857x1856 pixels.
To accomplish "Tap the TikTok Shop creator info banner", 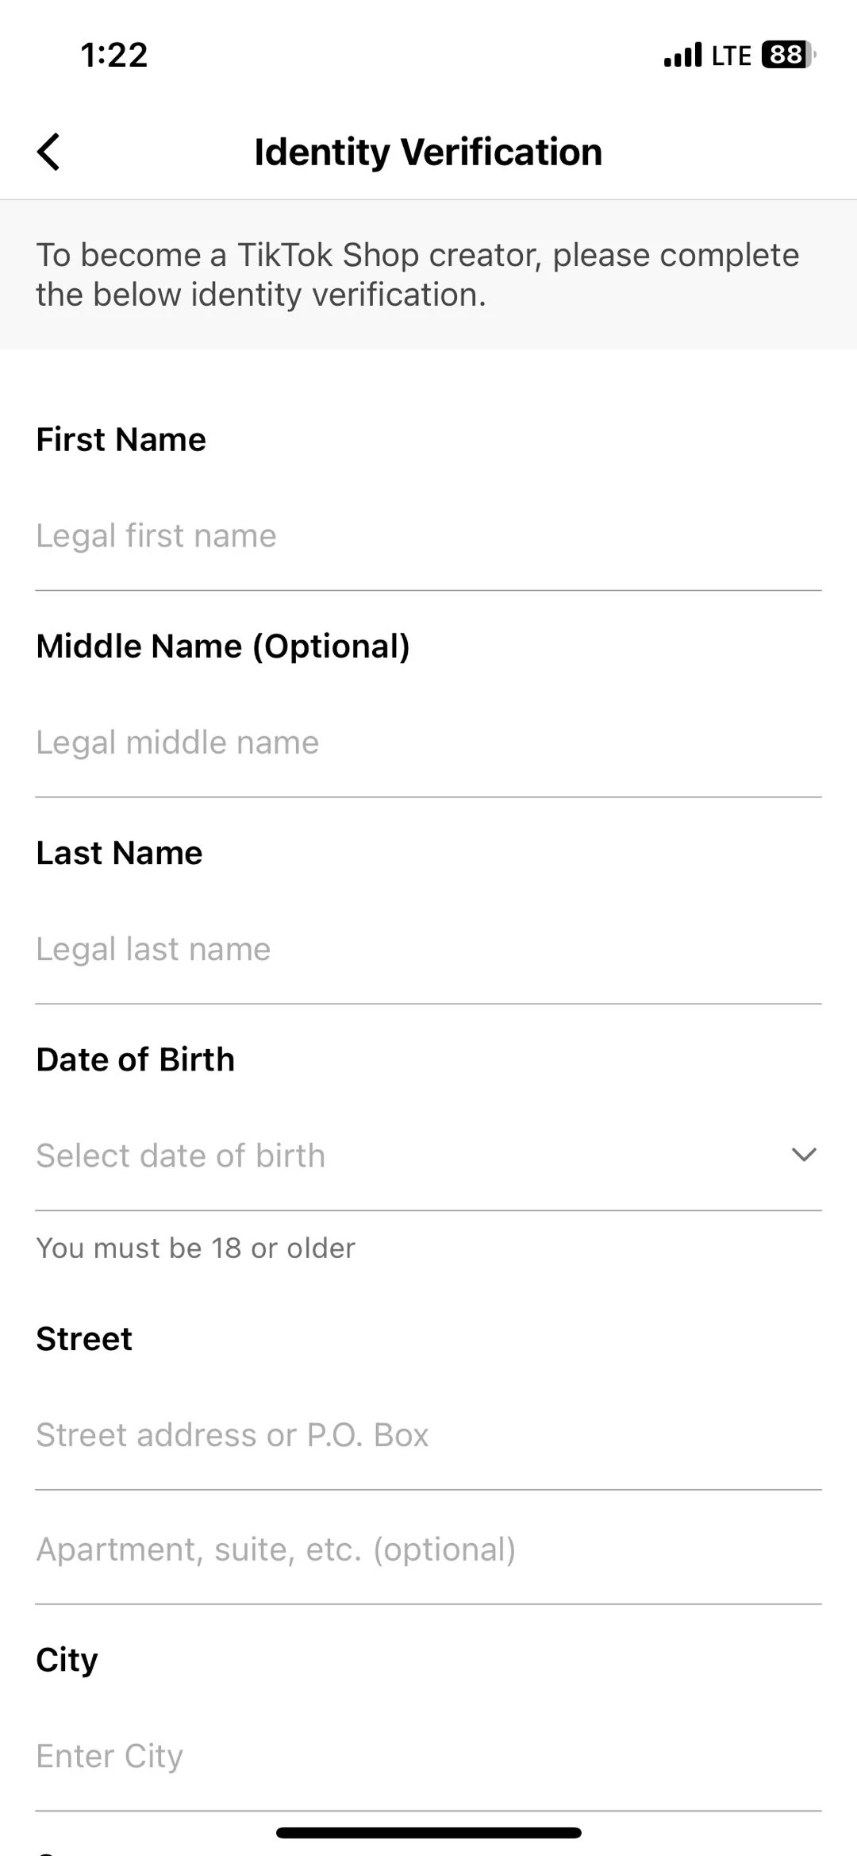I will pos(417,275).
